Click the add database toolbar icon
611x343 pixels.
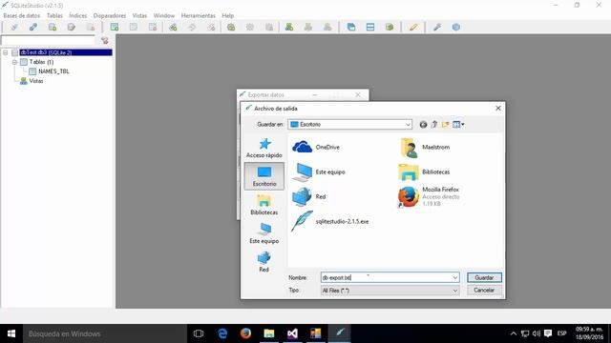click(53, 28)
